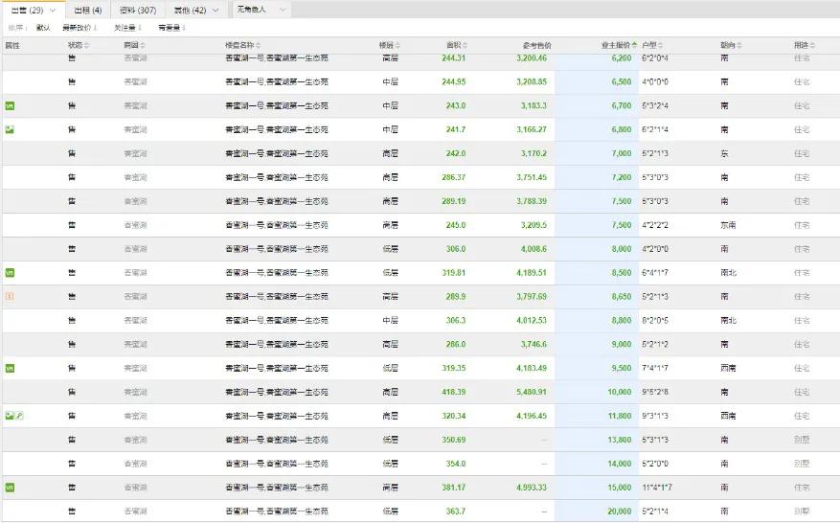This screenshot has width=840, height=523.
Task: Click the layout value 9*5*2*8
Action: coord(654,393)
